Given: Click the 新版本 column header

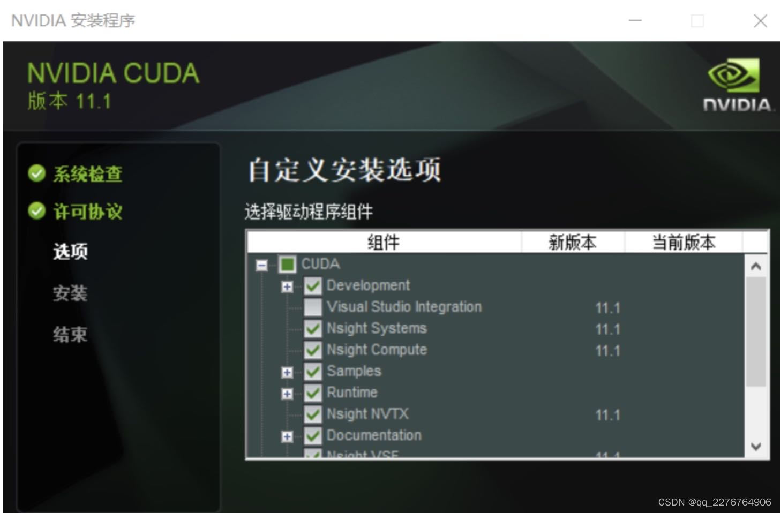Looking at the screenshot, I should (573, 243).
